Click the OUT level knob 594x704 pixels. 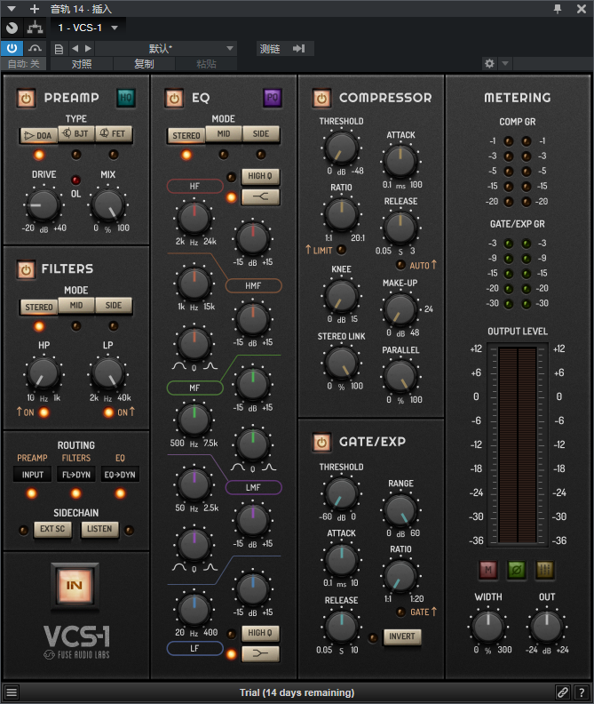[547, 627]
